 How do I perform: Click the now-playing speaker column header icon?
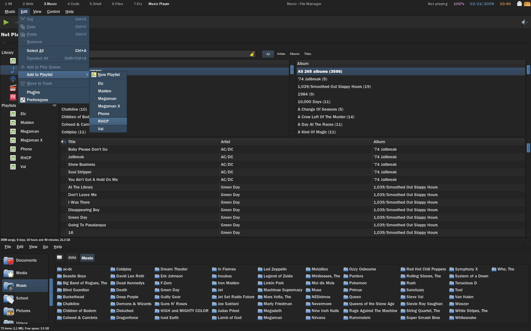64,142
